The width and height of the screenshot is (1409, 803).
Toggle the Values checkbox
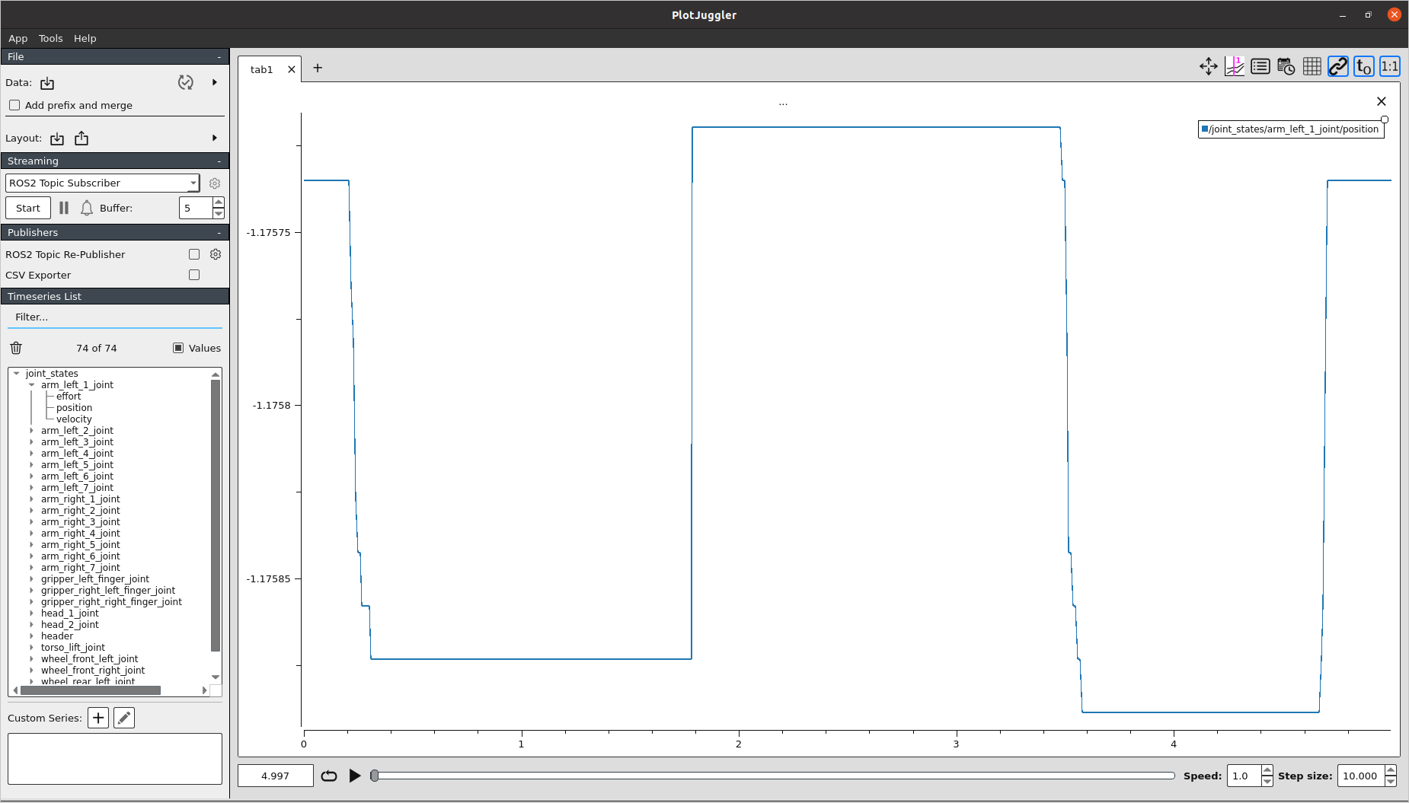tap(178, 348)
